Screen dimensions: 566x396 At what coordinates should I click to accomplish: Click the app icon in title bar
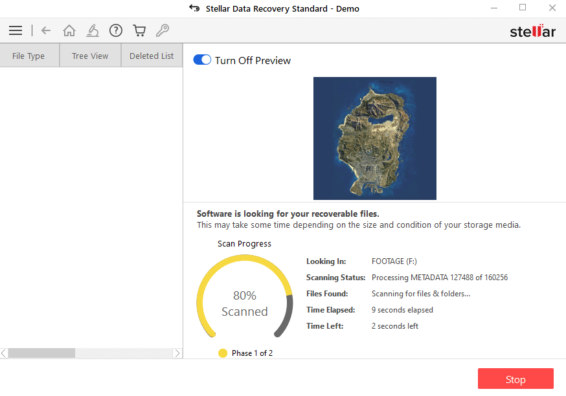coord(194,8)
